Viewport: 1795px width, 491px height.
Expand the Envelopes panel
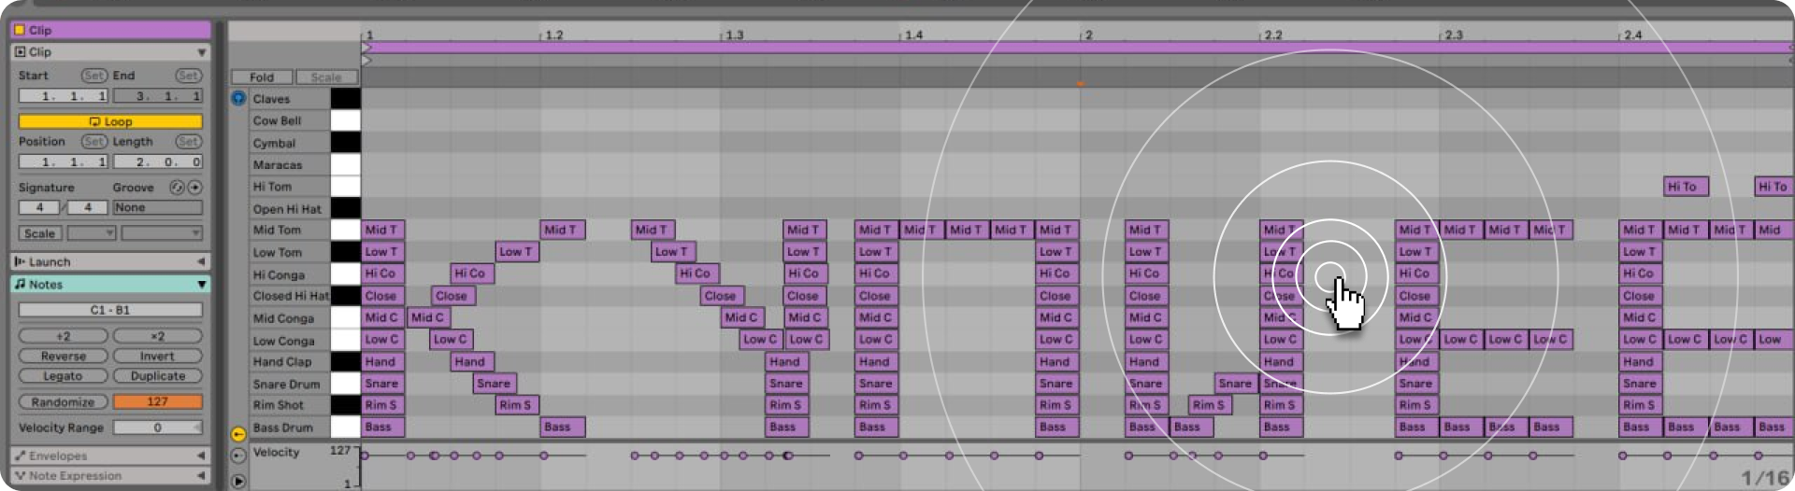[200, 456]
